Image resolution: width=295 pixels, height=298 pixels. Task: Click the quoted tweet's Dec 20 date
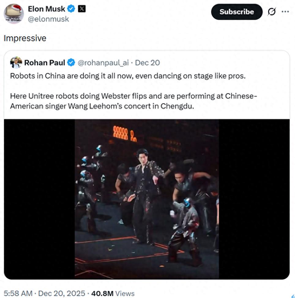coord(147,63)
